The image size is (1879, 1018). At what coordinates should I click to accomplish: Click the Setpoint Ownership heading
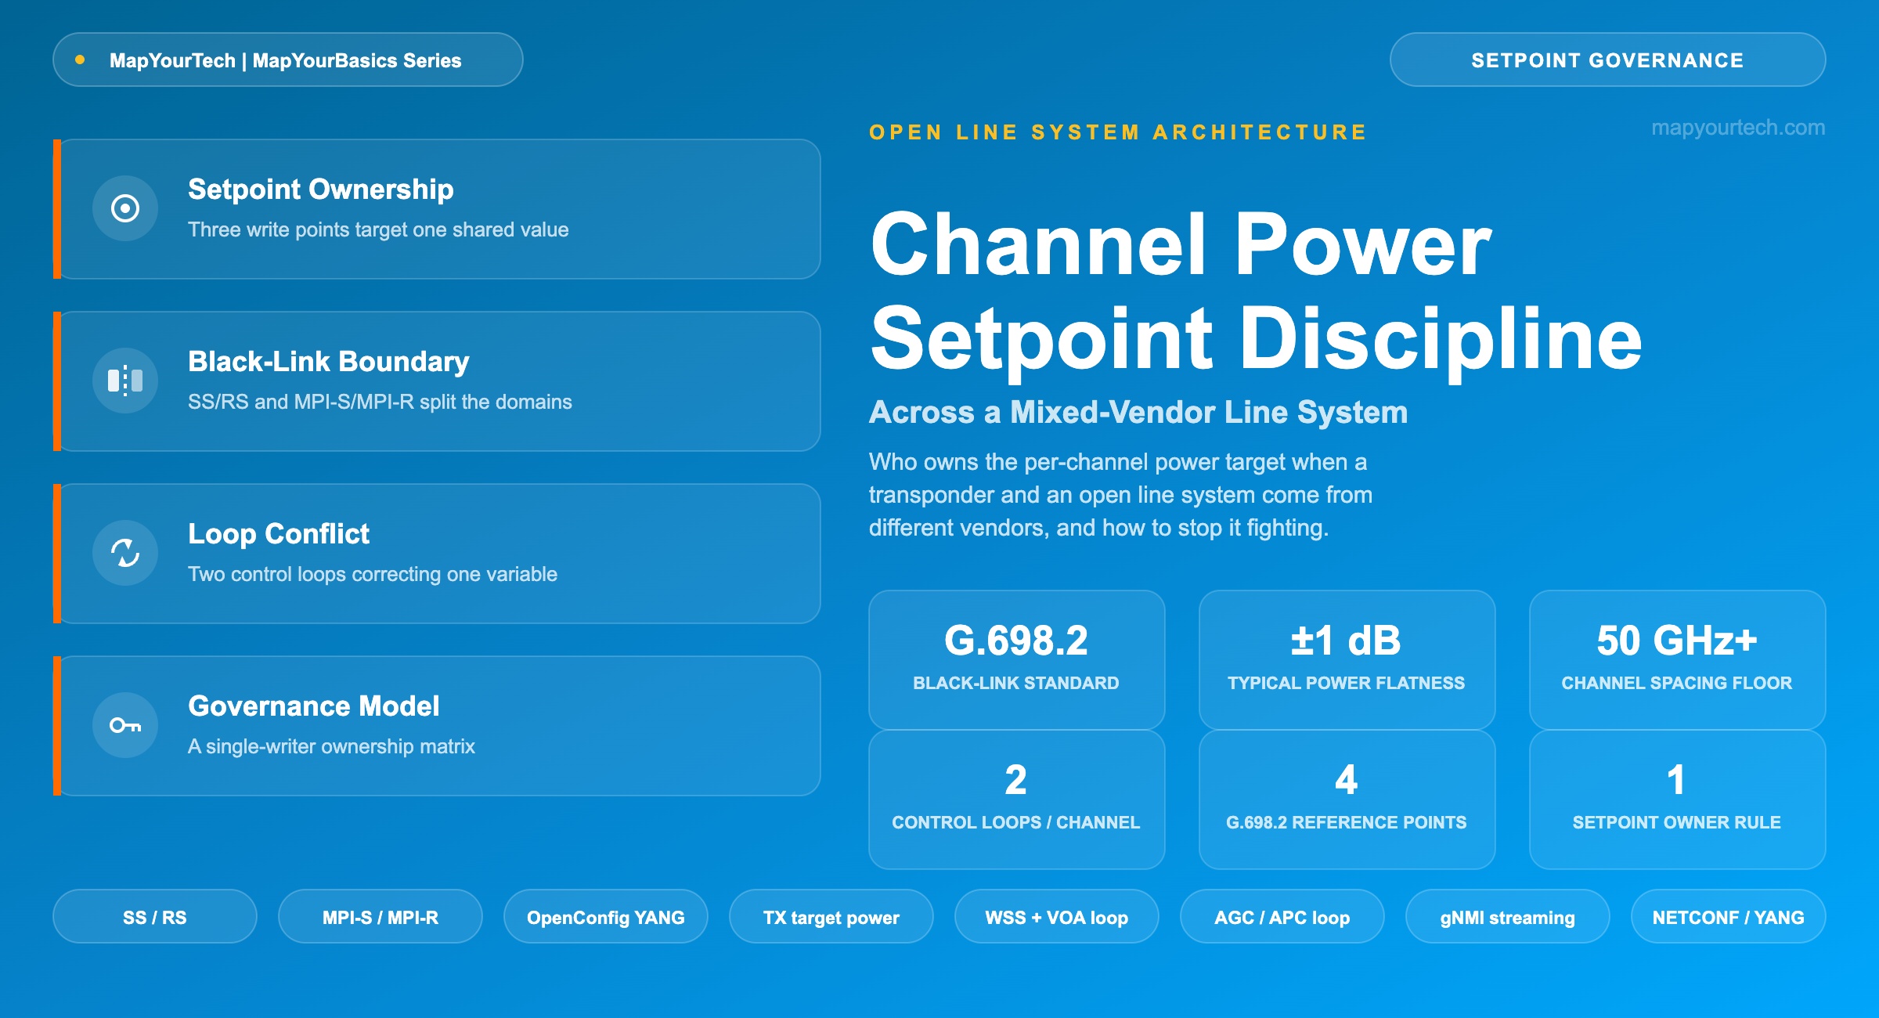(321, 190)
